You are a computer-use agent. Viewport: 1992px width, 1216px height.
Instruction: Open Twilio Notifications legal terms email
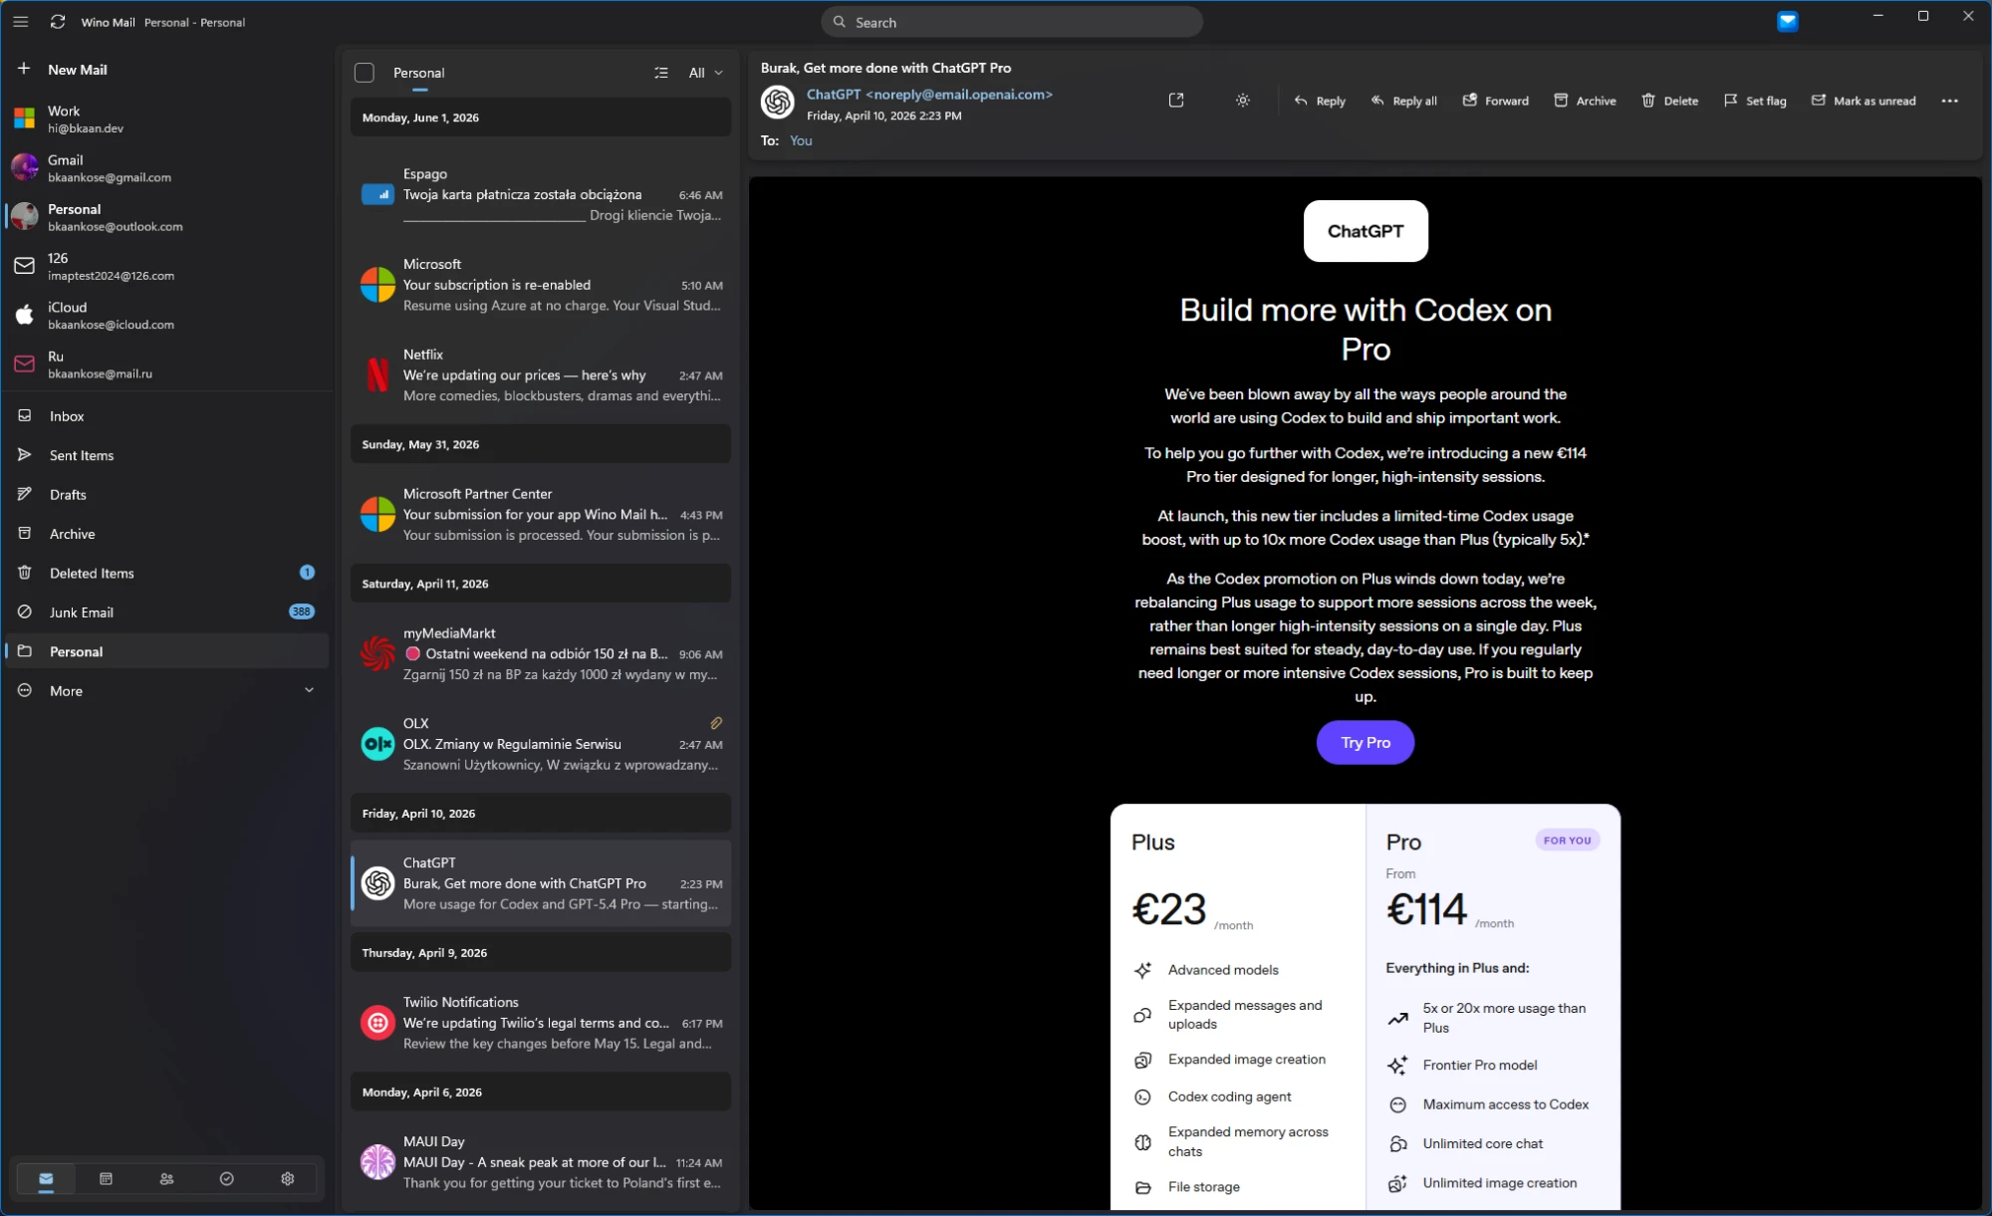(540, 1023)
